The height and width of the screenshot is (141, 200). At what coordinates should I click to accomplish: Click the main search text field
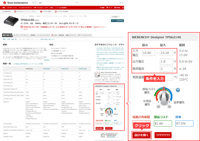pyautogui.click(x=57, y=3)
